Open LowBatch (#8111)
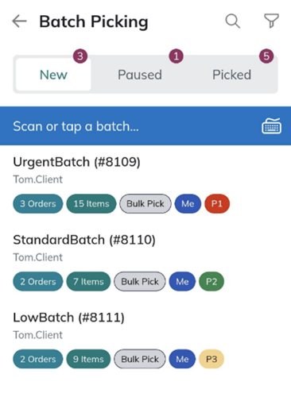The height and width of the screenshot is (397, 291). [145, 340]
